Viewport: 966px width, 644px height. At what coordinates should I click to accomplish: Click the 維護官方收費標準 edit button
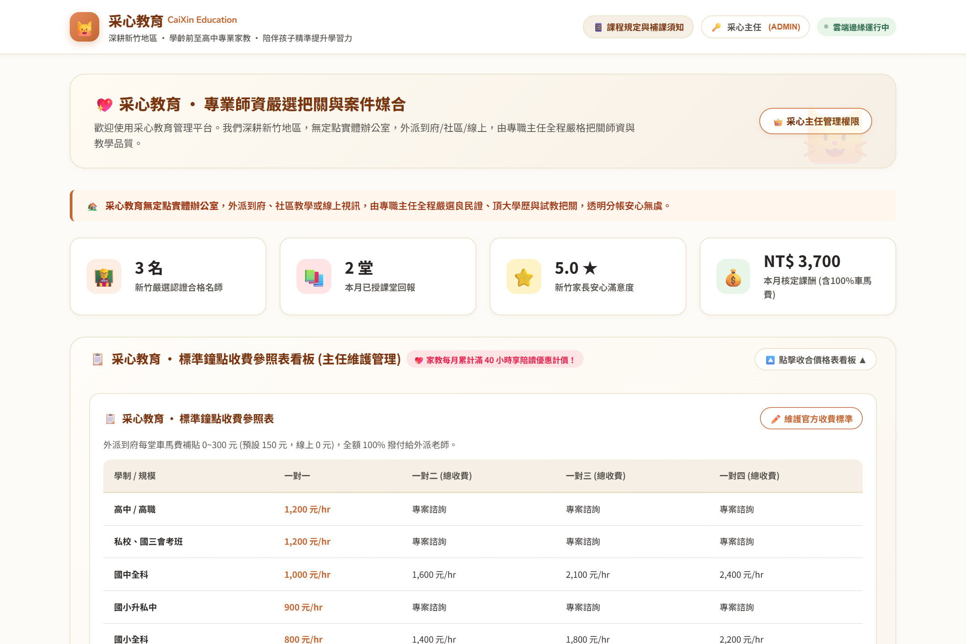coord(811,419)
